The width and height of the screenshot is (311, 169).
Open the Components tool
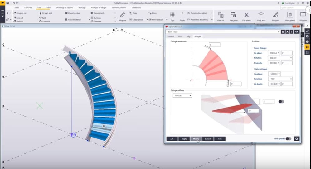(98, 13)
